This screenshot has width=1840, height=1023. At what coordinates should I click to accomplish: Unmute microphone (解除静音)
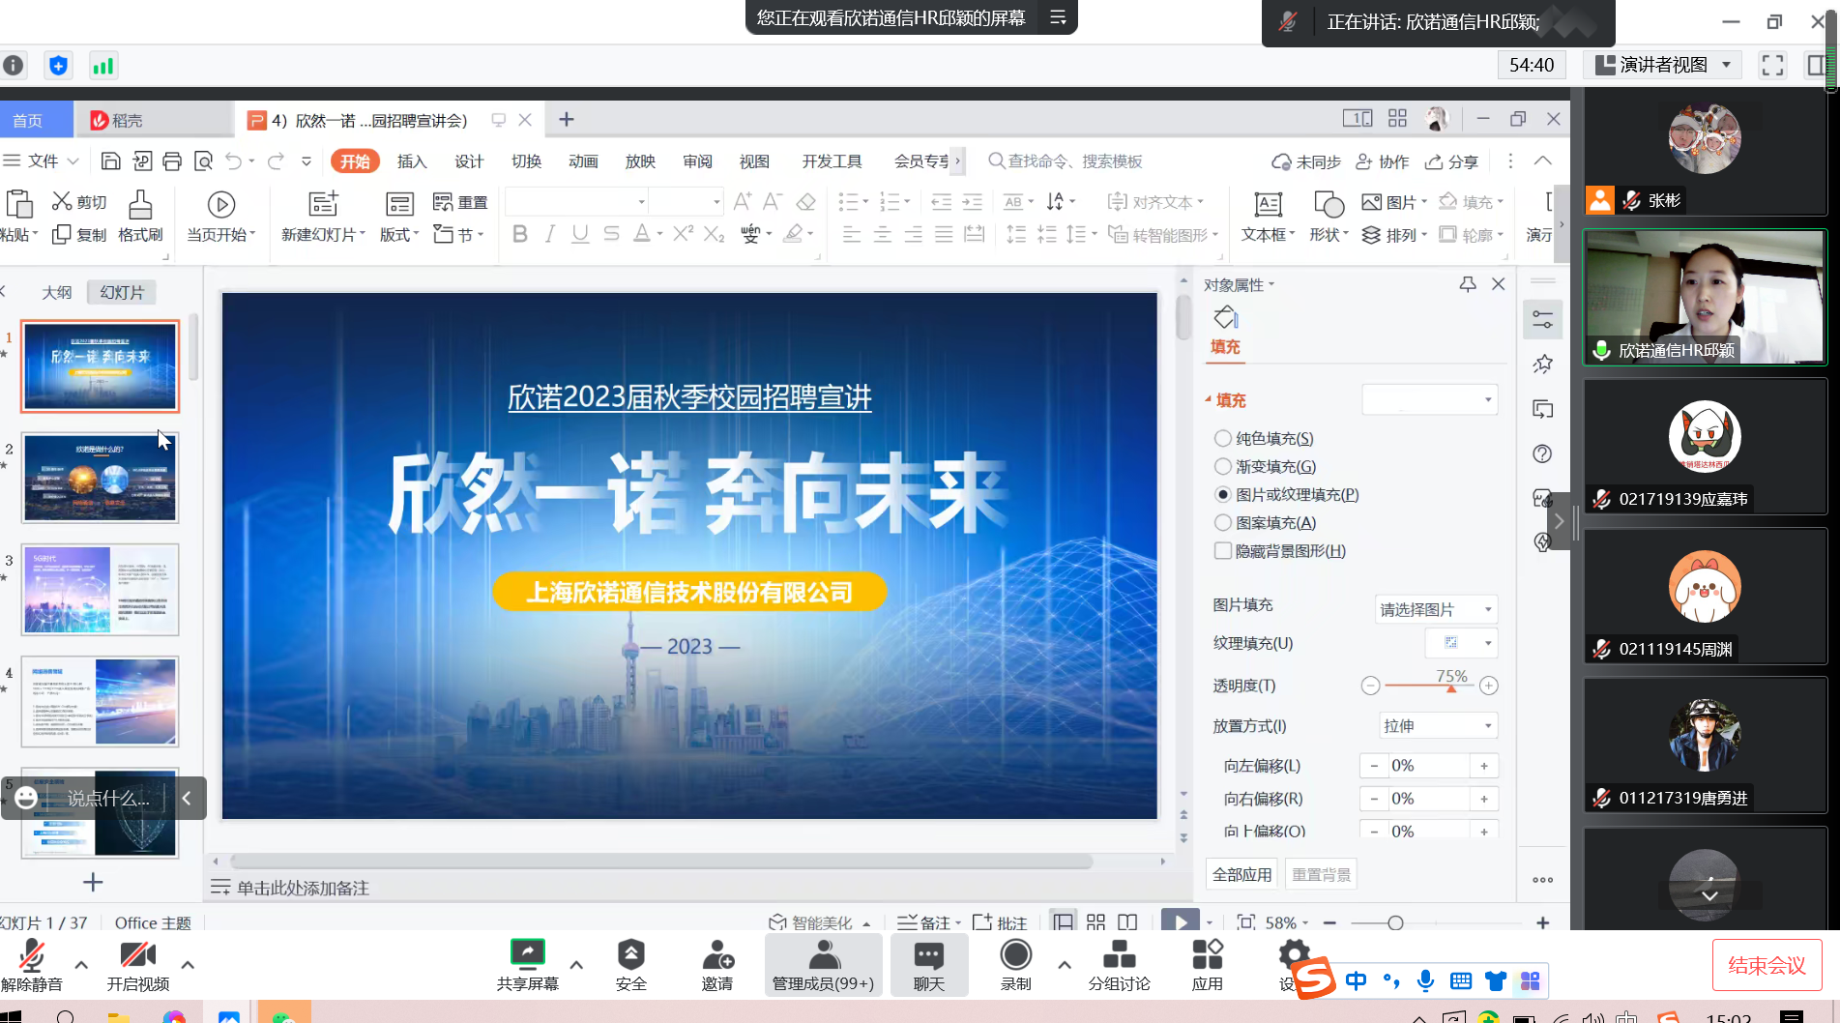coord(32,965)
